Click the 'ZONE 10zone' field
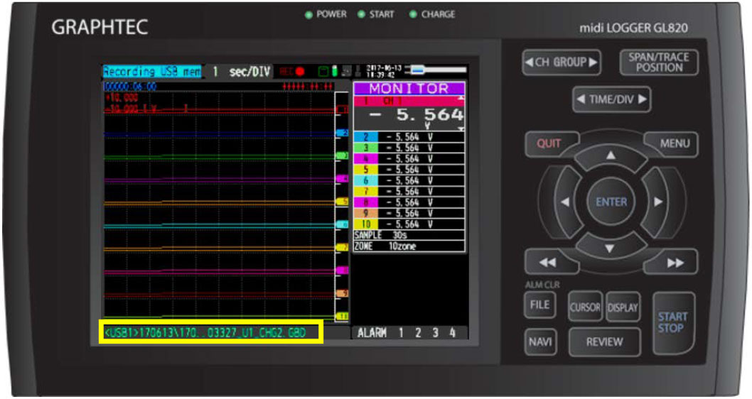 [x=409, y=246]
